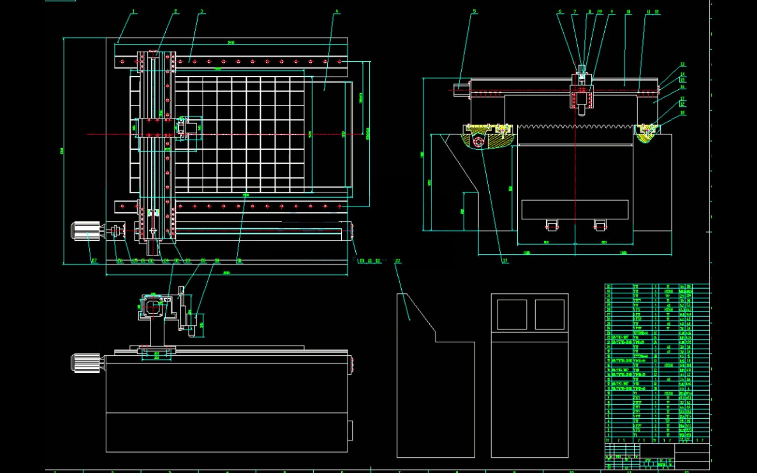Select part balloon number 6 above the spindle
Viewport: 757px width, 473px height.
pos(560,12)
